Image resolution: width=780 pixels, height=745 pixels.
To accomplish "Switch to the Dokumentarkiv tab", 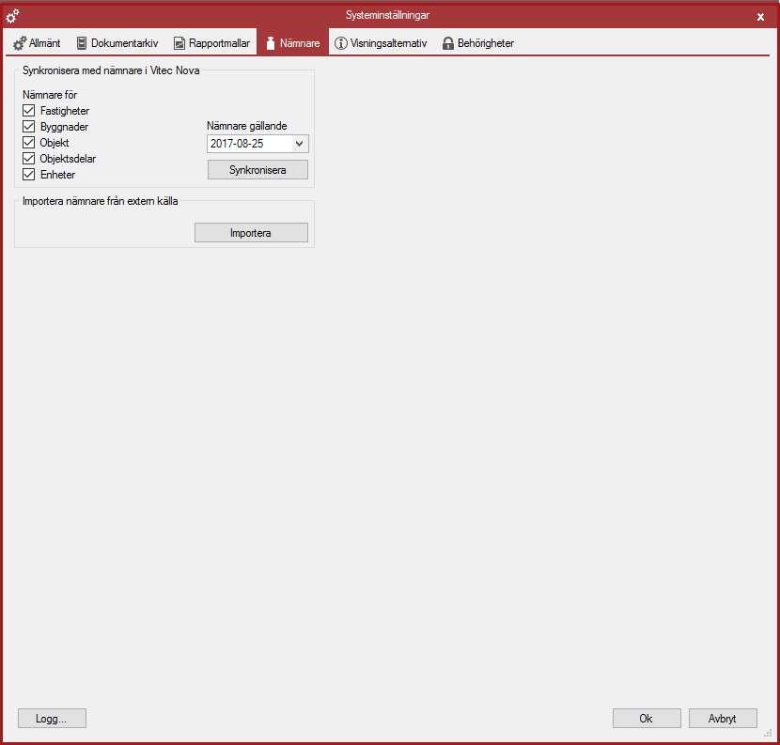I will (117, 43).
